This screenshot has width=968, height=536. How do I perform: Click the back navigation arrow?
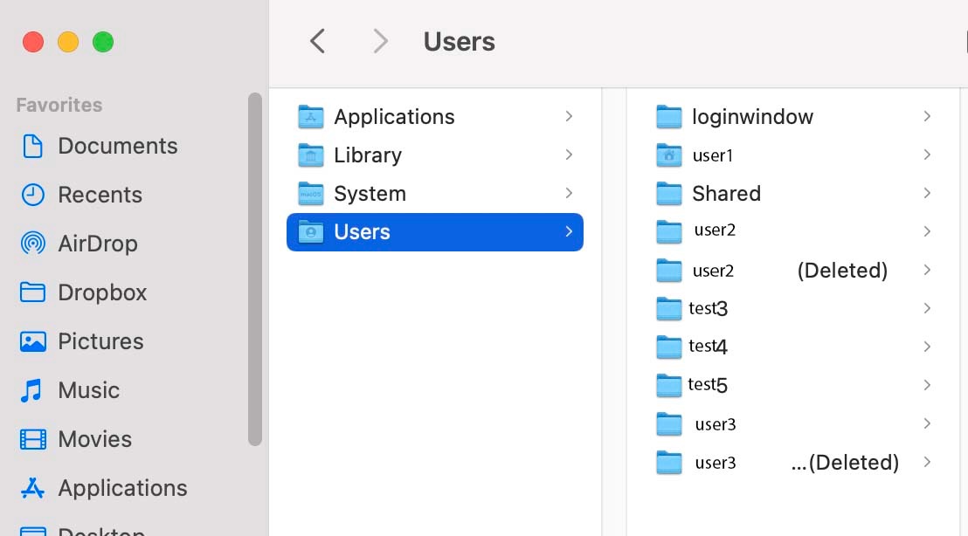[x=318, y=41]
